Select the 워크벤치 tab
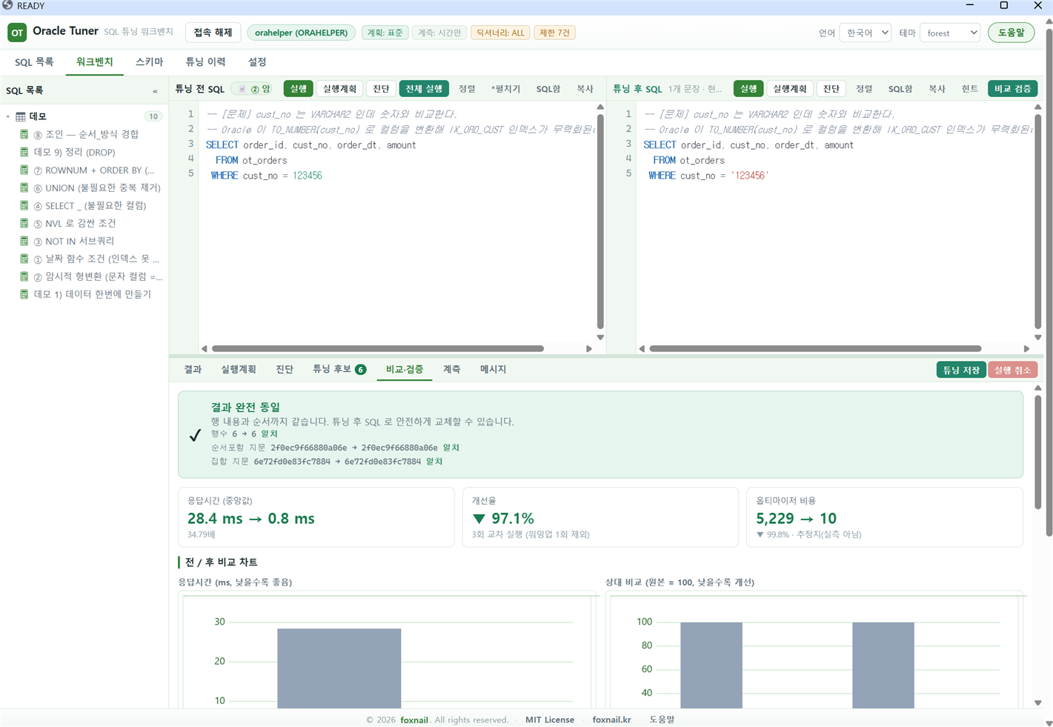This screenshot has height=727, width=1053. (x=94, y=62)
